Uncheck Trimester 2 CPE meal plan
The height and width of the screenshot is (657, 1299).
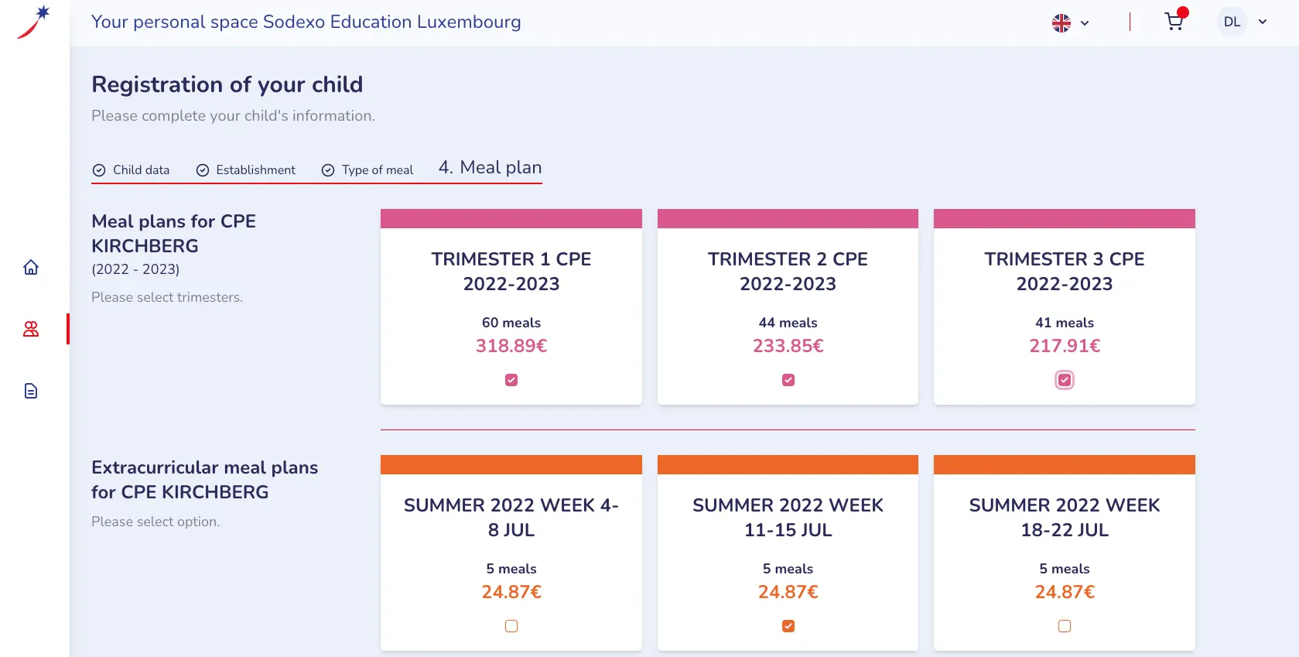pyautogui.click(x=788, y=380)
